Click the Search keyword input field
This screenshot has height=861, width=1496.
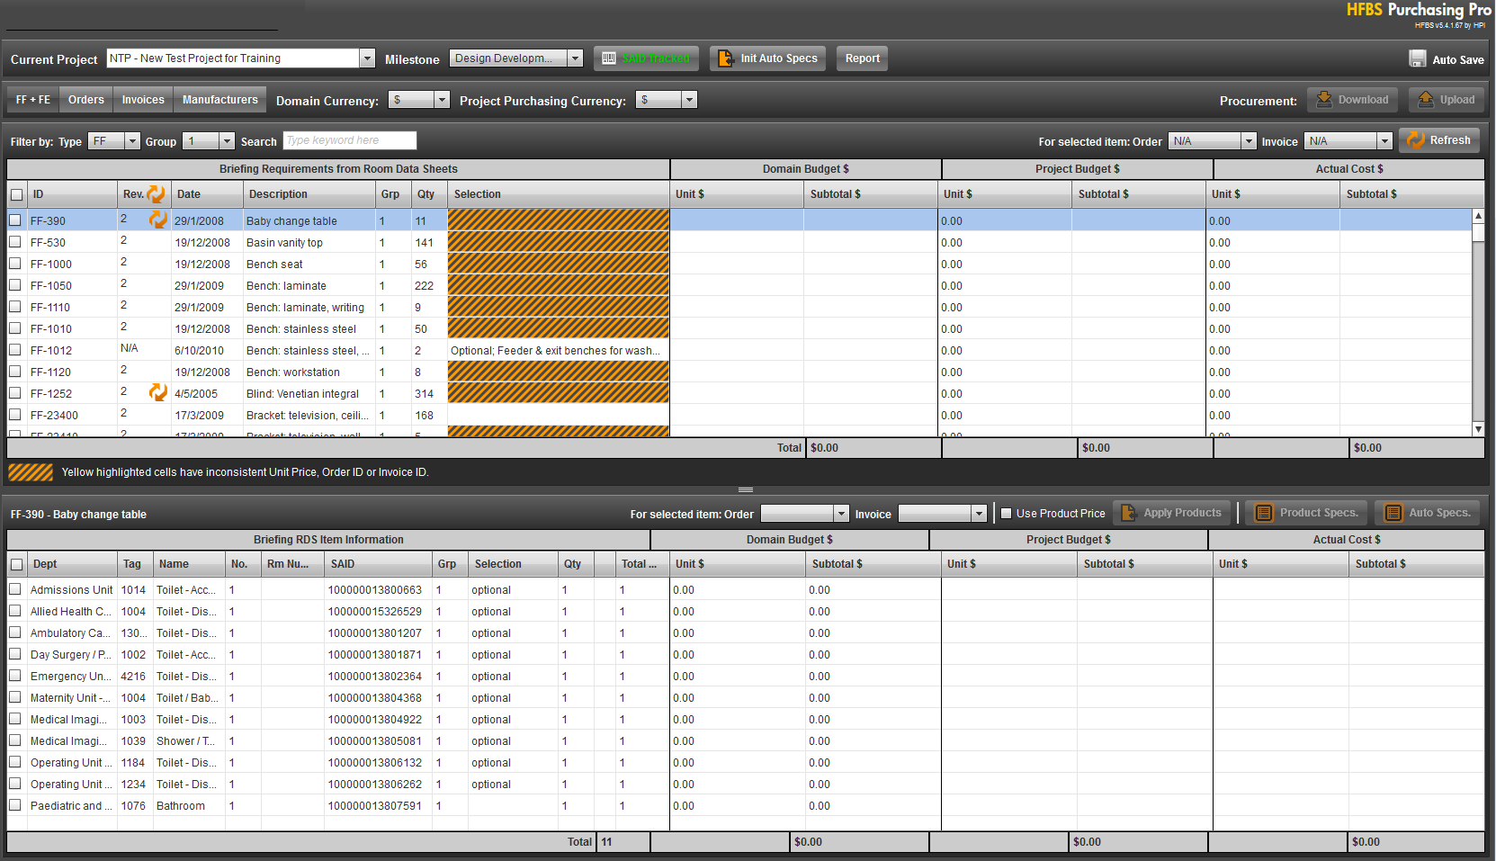(x=349, y=140)
